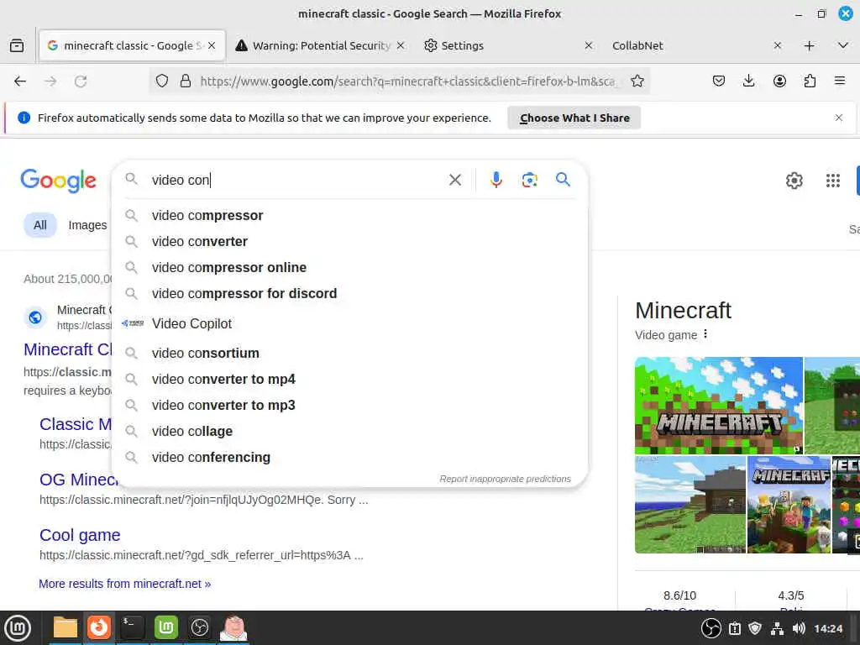Image resolution: width=860 pixels, height=645 pixels.
Task: Close the Settings tab
Action: pos(589,45)
